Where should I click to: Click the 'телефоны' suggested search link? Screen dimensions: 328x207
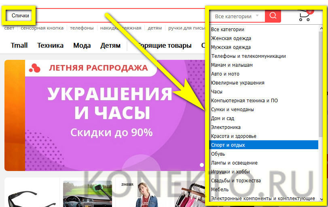coord(82,28)
